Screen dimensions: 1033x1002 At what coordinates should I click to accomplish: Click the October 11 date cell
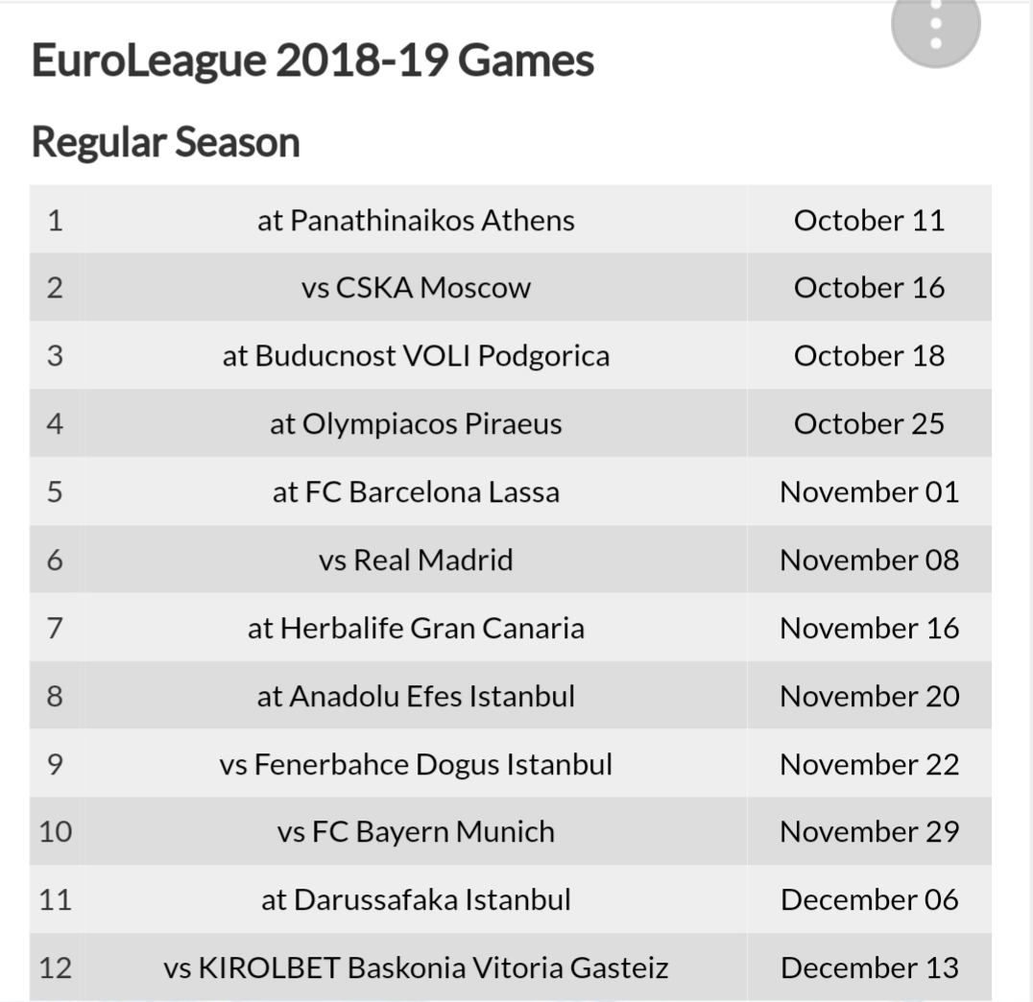(x=869, y=220)
